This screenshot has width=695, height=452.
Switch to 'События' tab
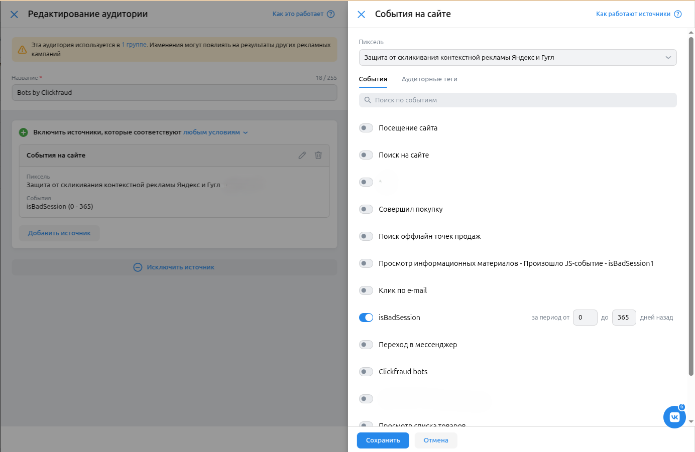[x=373, y=79]
